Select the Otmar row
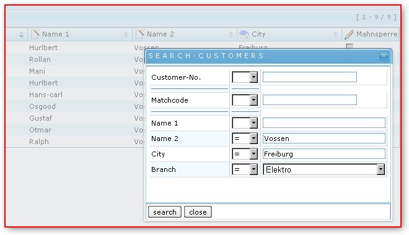The image size is (409, 235). click(x=76, y=130)
